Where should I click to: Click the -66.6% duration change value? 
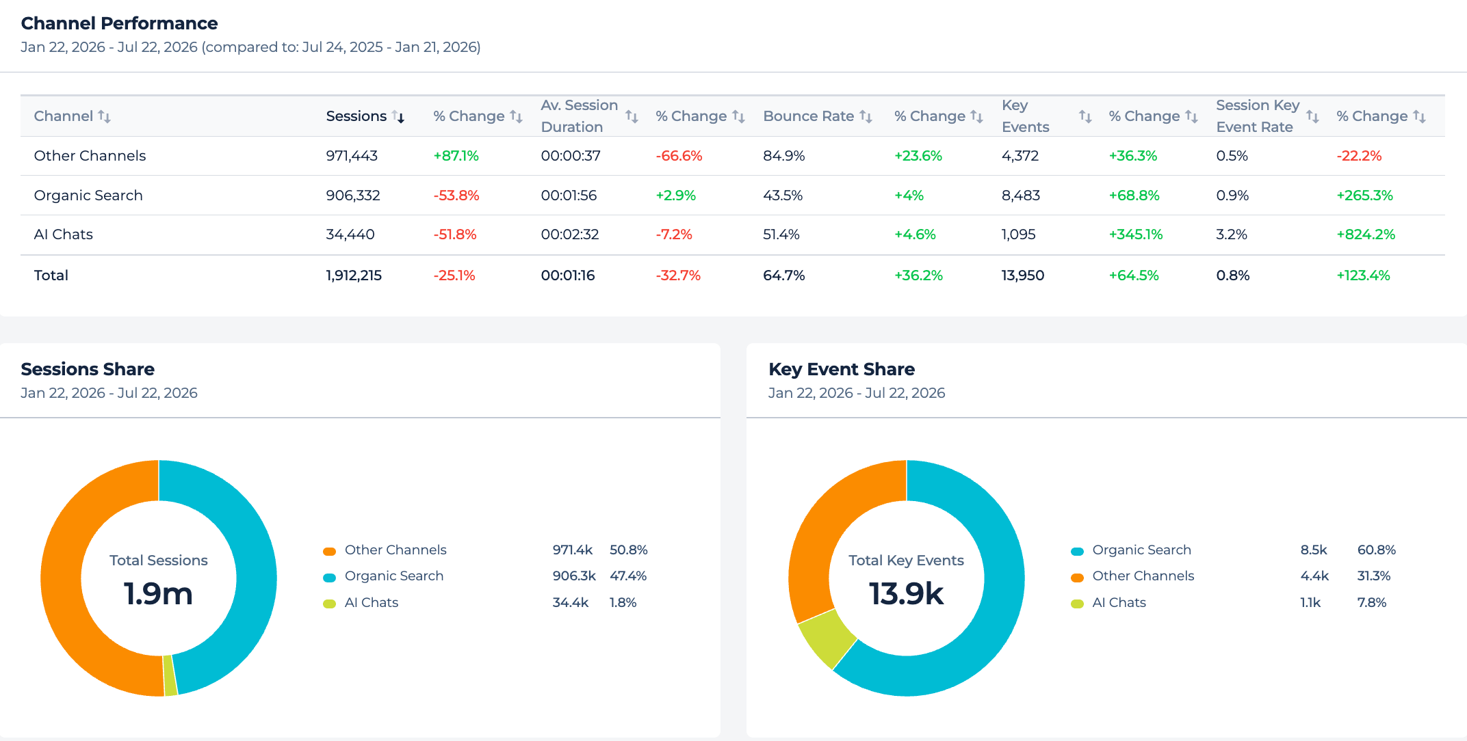pyautogui.click(x=679, y=156)
